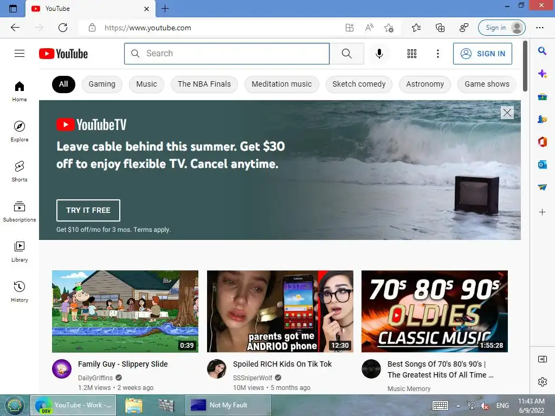Image resolution: width=555 pixels, height=416 pixels.
Task: Open a new browser tab
Action: [x=165, y=9]
